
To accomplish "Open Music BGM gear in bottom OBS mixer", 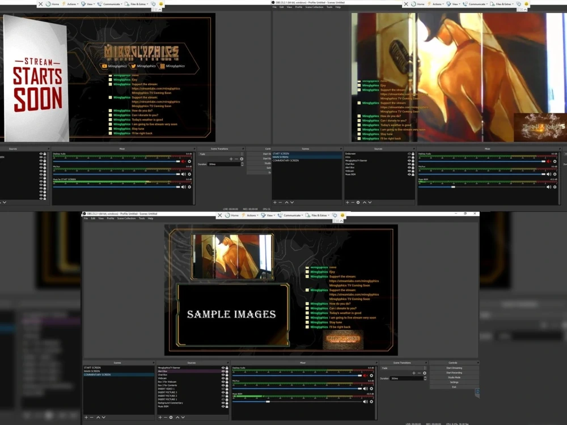I will 371,402.
